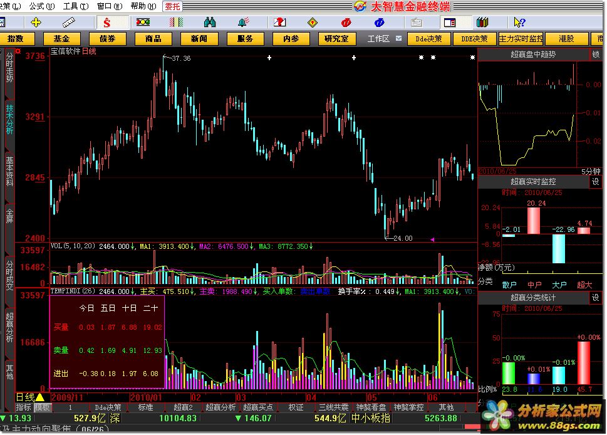Click the 日线 period label at chart bottom
607x435 pixels.
pos(25,397)
